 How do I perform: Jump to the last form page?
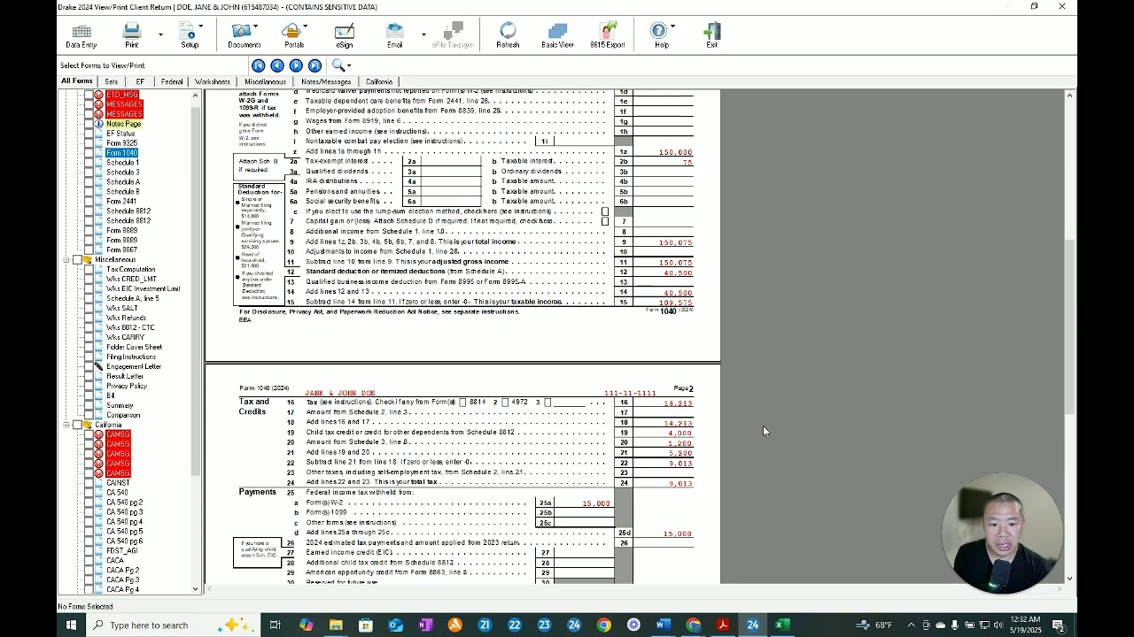(x=315, y=65)
